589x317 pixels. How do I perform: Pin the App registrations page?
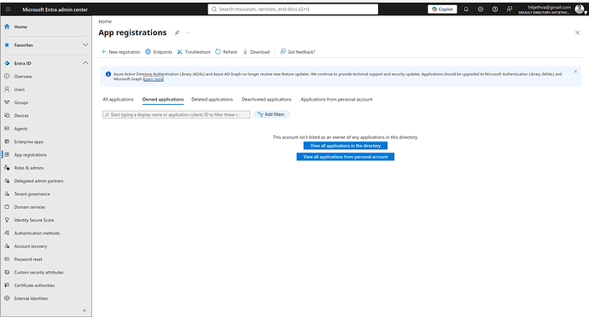(x=177, y=32)
